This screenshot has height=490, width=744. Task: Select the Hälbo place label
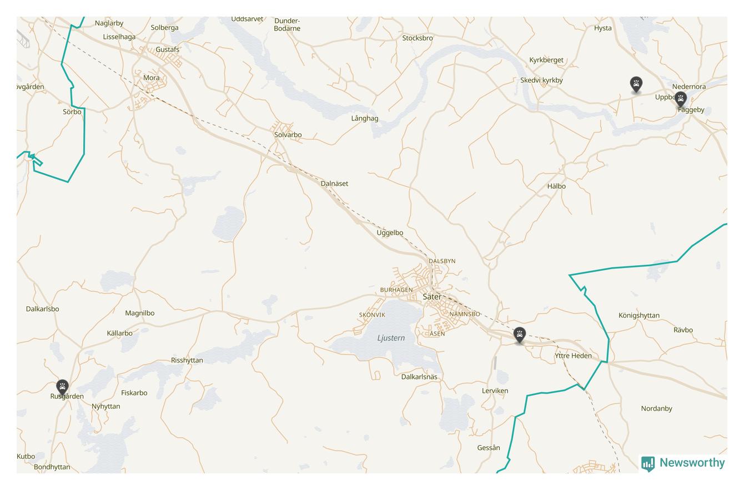tap(556, 186)
